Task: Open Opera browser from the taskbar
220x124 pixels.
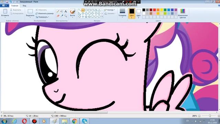Action: [x=24, y=121]
